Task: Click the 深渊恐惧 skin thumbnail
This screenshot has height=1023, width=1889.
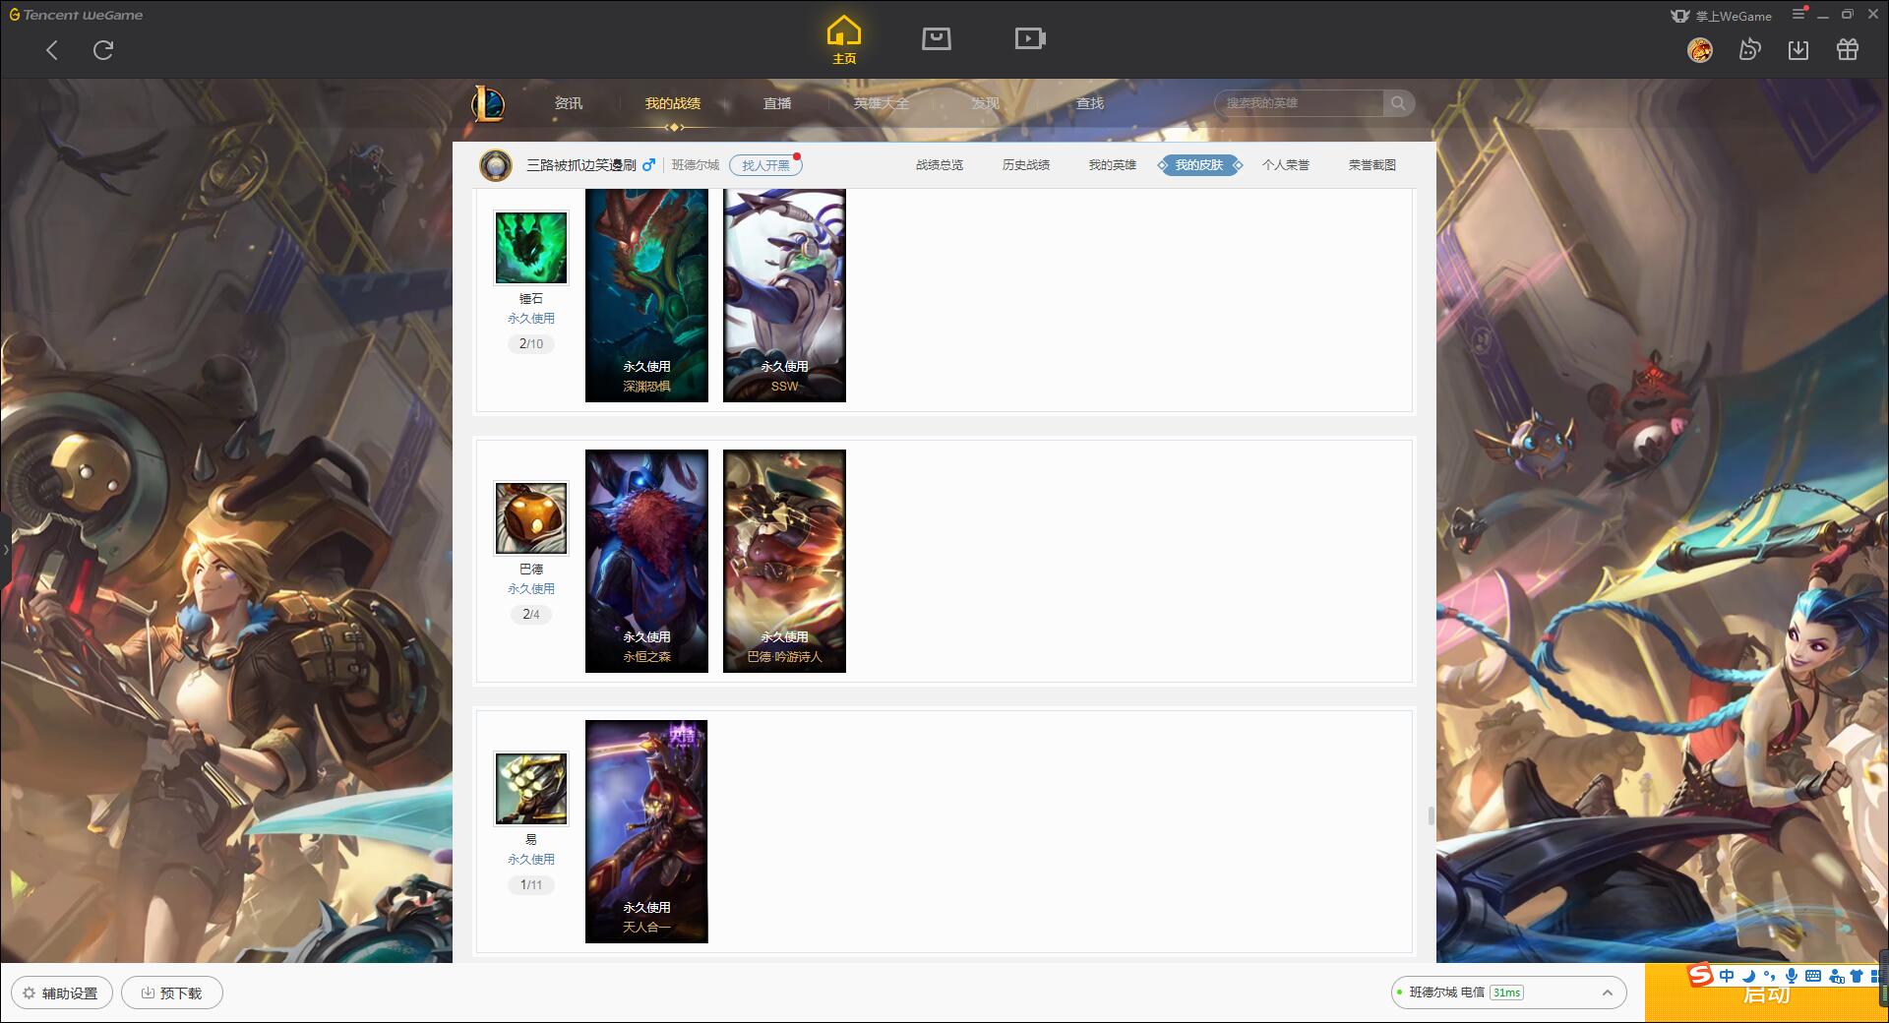Action: [x=646, y=295]
